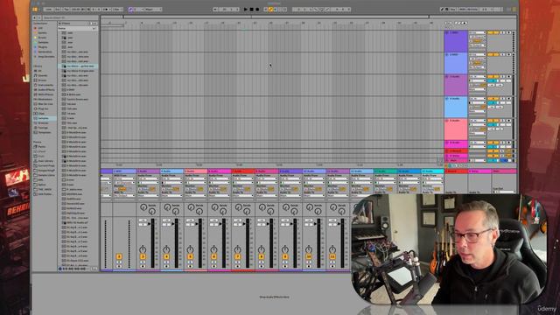
Task: Toggle the Link button
Action: pyautogui.click(x=49, y=10)
